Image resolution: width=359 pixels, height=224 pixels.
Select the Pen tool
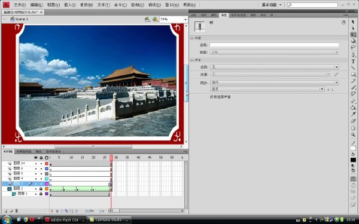[353, 55]
